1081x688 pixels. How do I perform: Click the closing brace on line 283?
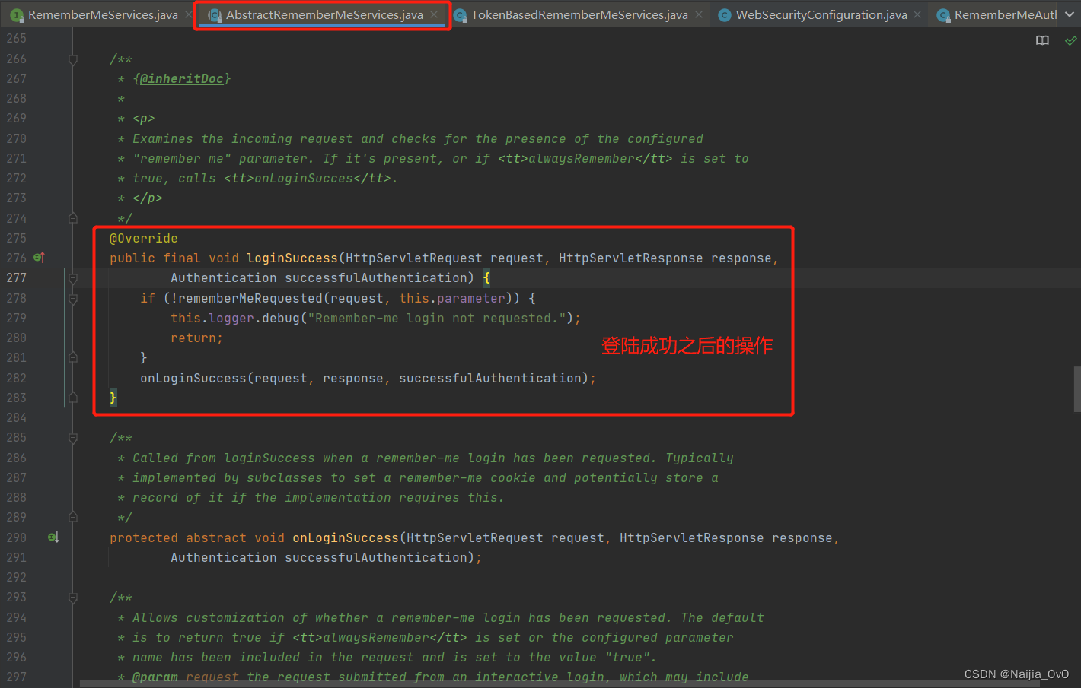click(113, 398)
